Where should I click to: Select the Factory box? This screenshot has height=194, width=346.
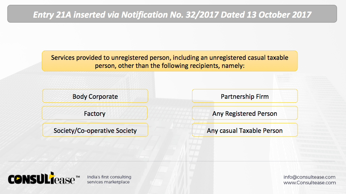(x=95, y=113)
